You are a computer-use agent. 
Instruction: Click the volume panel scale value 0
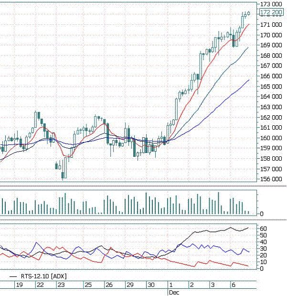pyautogui.click(x=262, y=214)
